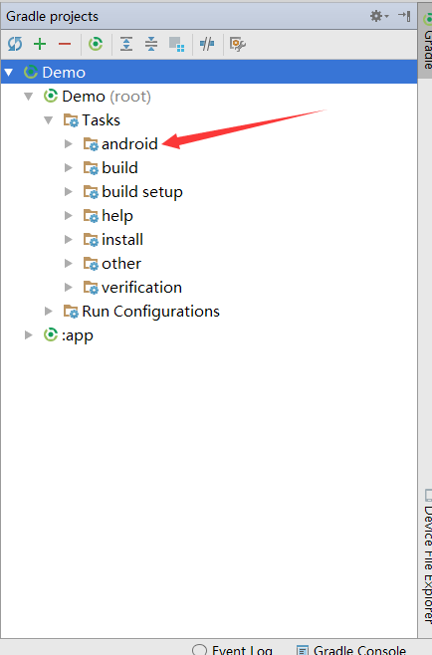Expand the android tasks folder
432x655 pixels.
[69, 144]
